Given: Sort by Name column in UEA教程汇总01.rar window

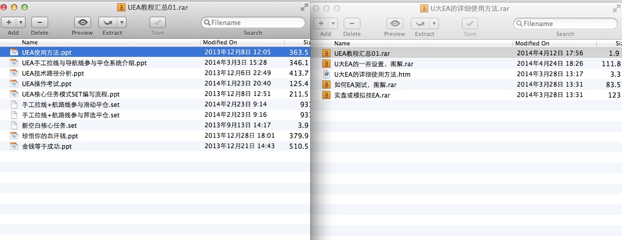Looking at the screenshot, I should (30, 42).
